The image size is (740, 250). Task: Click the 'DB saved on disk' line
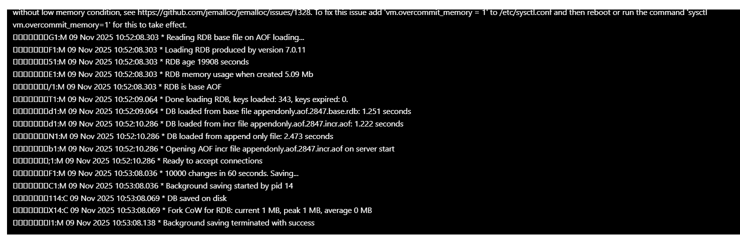click(x=195, y=198)
